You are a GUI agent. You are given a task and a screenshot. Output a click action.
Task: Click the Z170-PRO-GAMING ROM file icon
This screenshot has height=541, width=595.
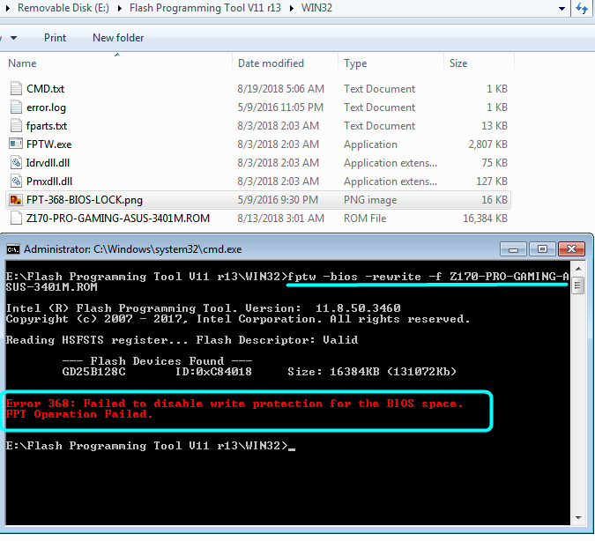tap(16, 219)
